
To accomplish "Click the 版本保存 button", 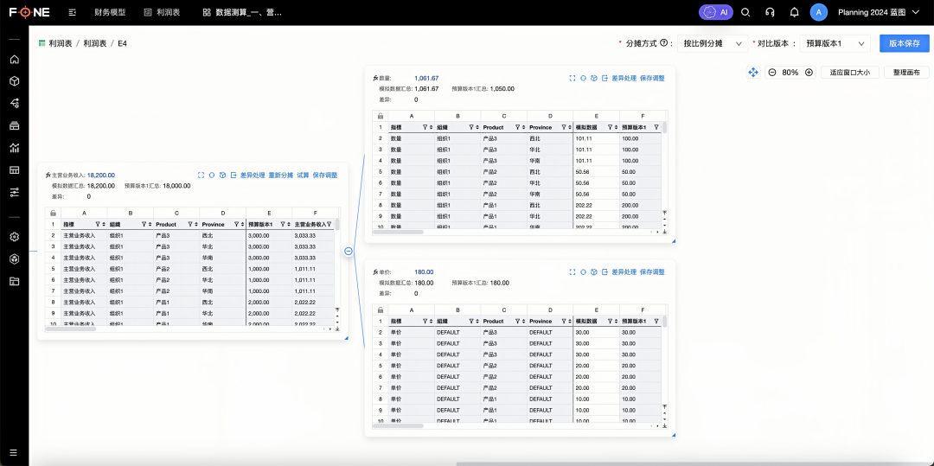I will (905, 43).
